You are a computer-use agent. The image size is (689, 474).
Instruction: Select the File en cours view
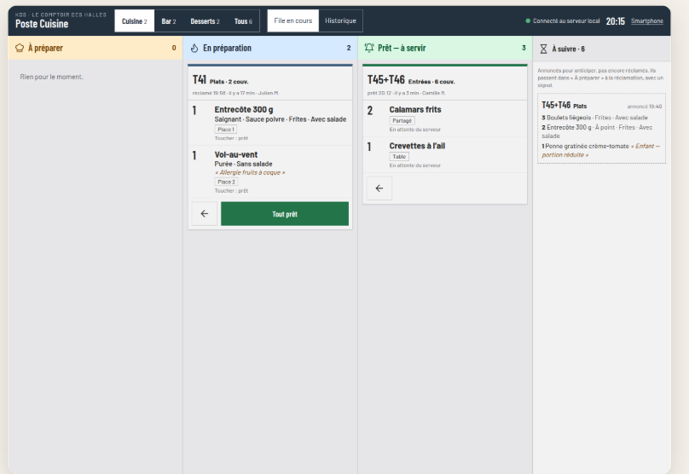[293, 20]
